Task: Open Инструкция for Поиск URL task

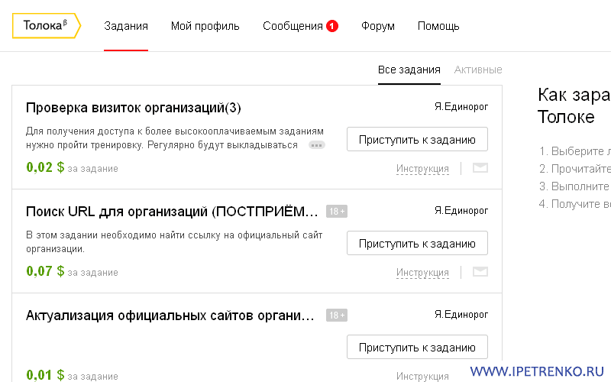Action: coord(422,272)
